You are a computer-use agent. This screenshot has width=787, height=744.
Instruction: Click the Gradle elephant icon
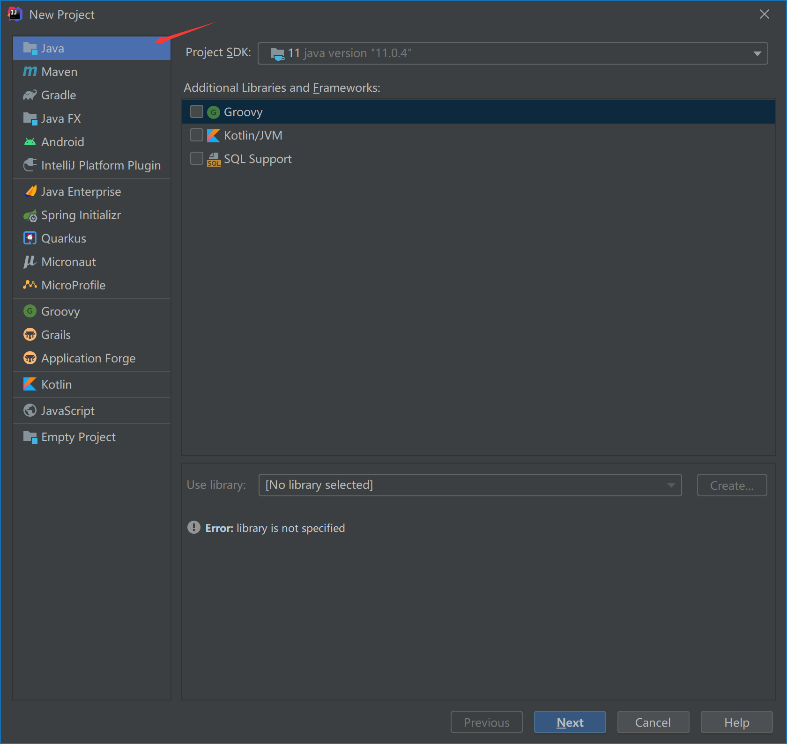(x=30, y=95)
